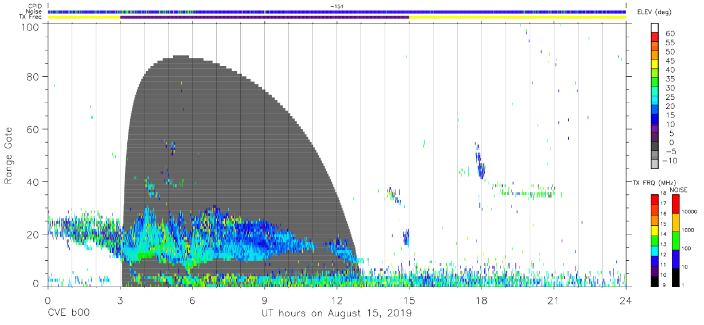Click the green segment of the NOISE bar
The image size is (704, 325).
[676, 240]
